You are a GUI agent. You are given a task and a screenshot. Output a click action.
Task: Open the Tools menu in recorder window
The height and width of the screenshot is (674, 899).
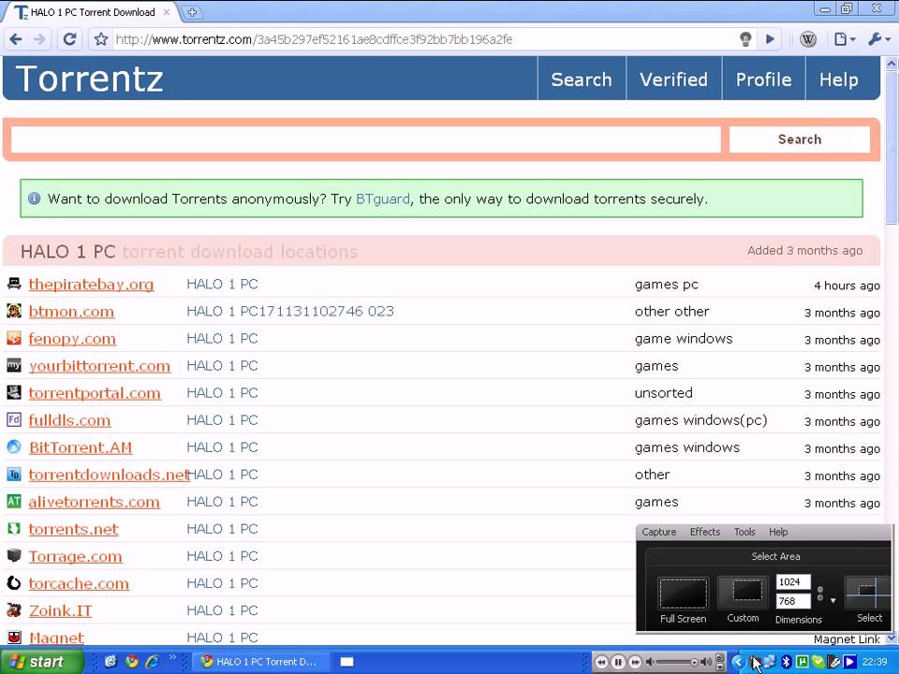(744, 532)
